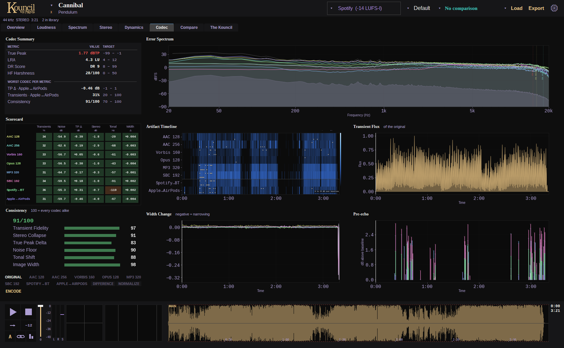
Task: Expand the Default preset dropdown
Action: (418, 8)
